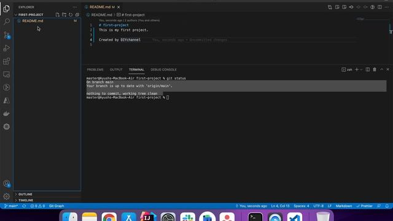393x221 pixels.
Task: Maximize the panel with the up chevron
Action: pos(381,69)
